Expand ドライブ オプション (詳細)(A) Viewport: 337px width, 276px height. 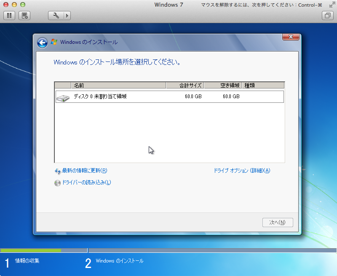[242, 171]
